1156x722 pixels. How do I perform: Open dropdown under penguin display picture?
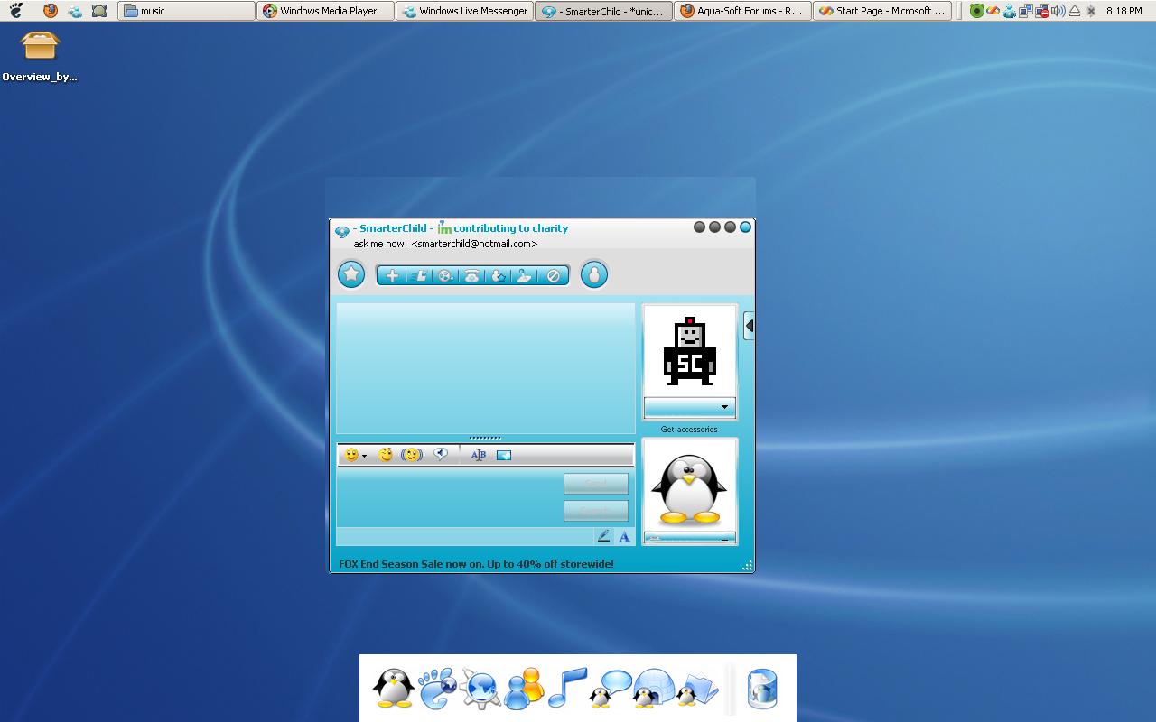coord(690,538)
